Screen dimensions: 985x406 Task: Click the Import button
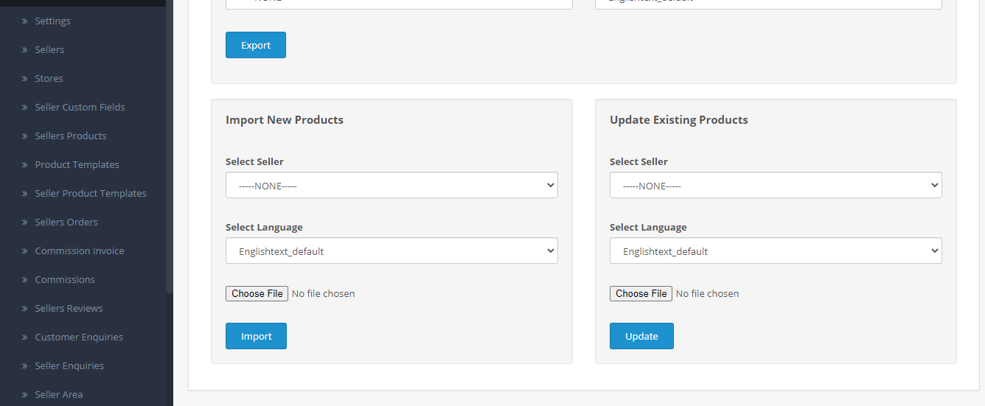[256, 336]
